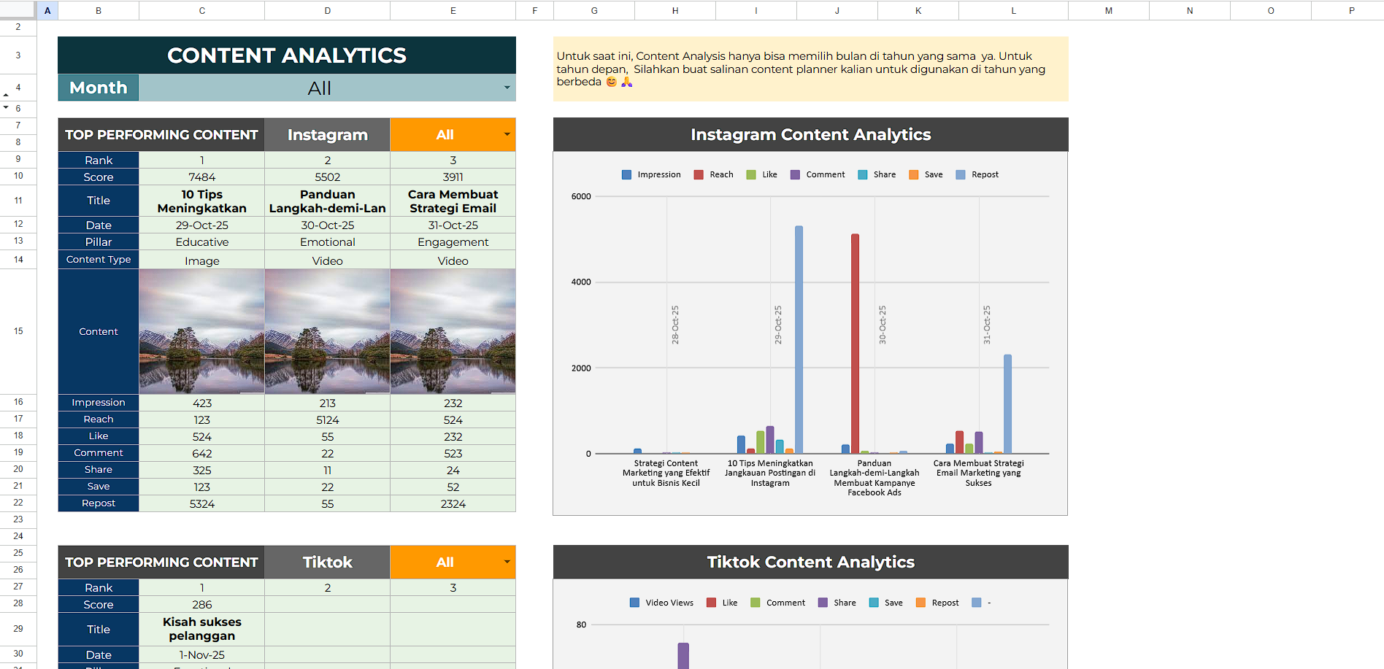Click the tall Repost bar for 29-Oct-25
The width and height of the screenshot is (1384, 669).
coord(799,340)
